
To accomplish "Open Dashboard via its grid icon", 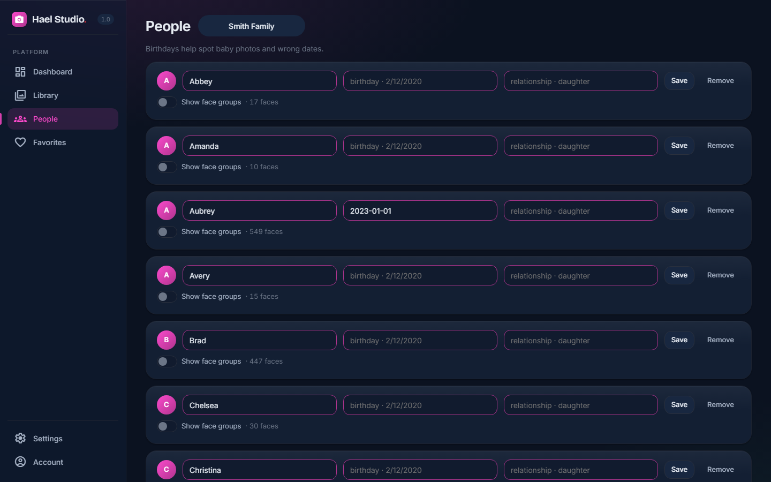I will coord(20,72).
